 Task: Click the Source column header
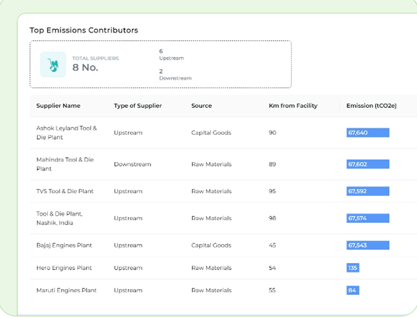(x=201, y=106)
